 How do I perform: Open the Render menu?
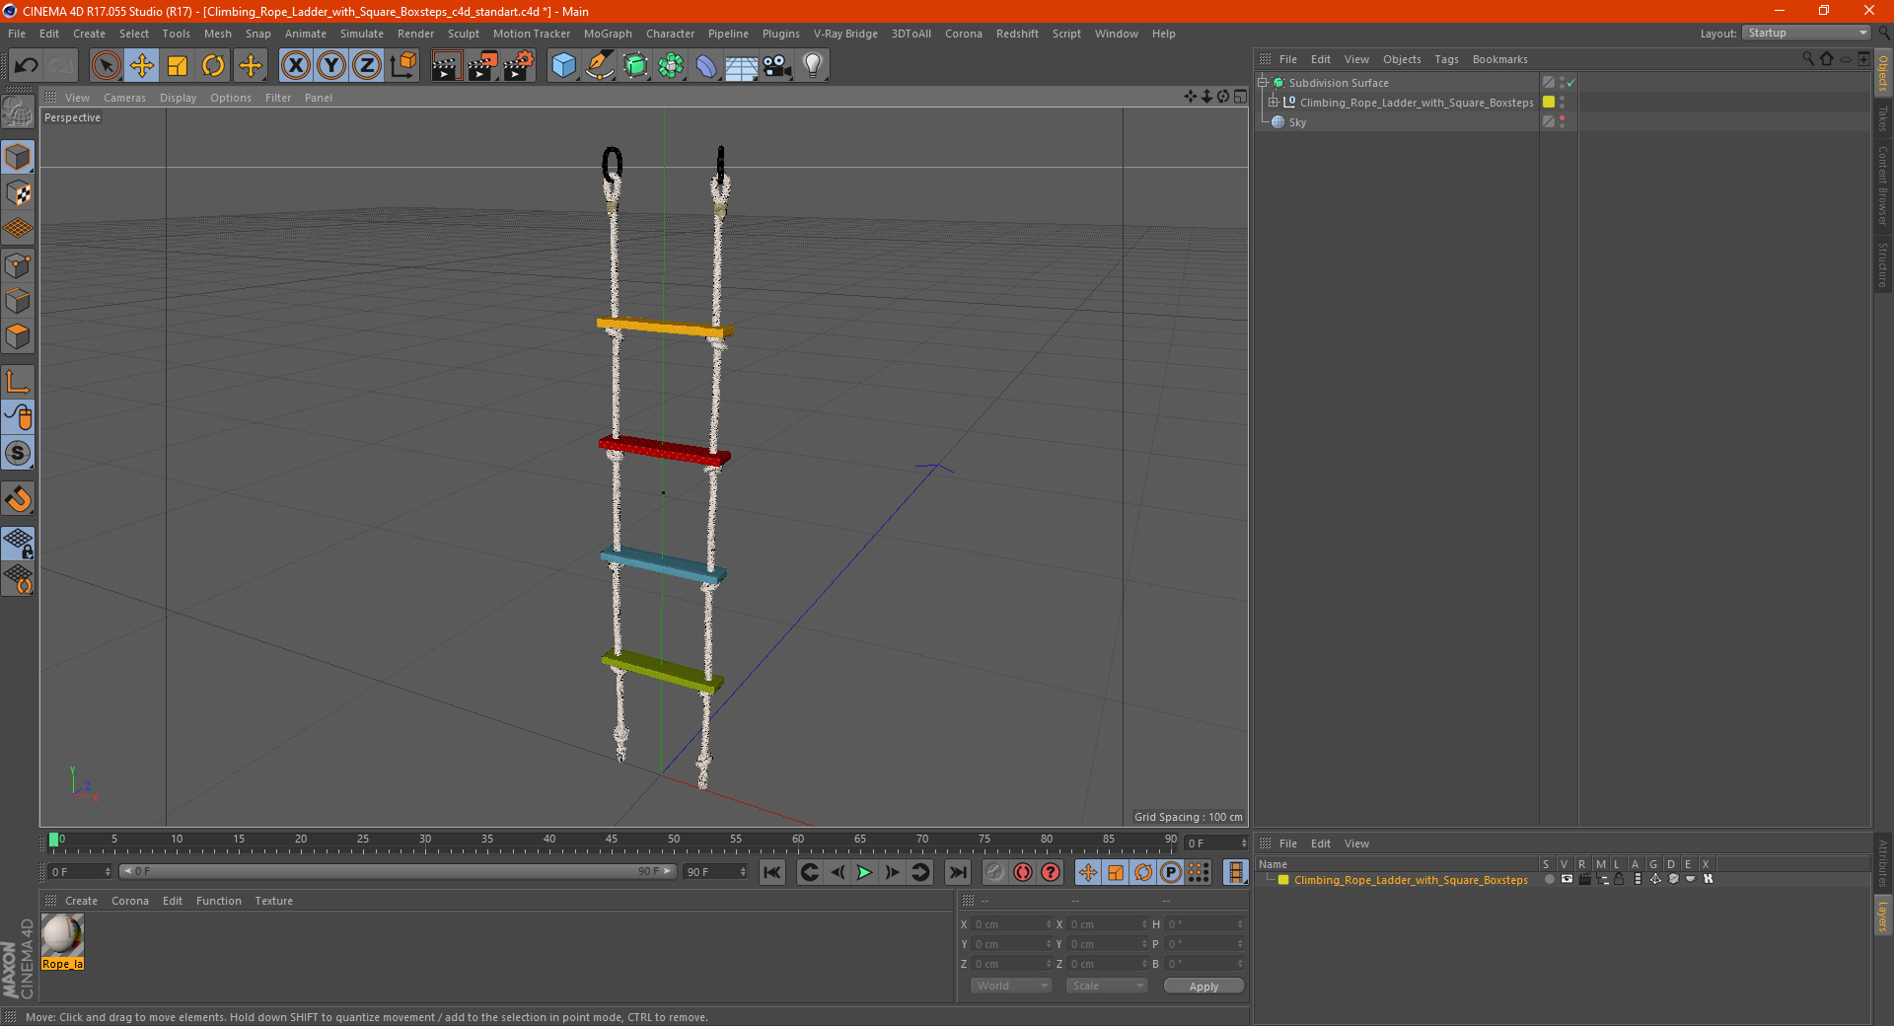(x=415, y=34)
